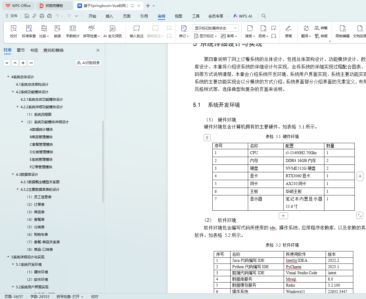Click the save icon in quick toolbar
Screen dimensions: 366x299
[x=27, y=16]
